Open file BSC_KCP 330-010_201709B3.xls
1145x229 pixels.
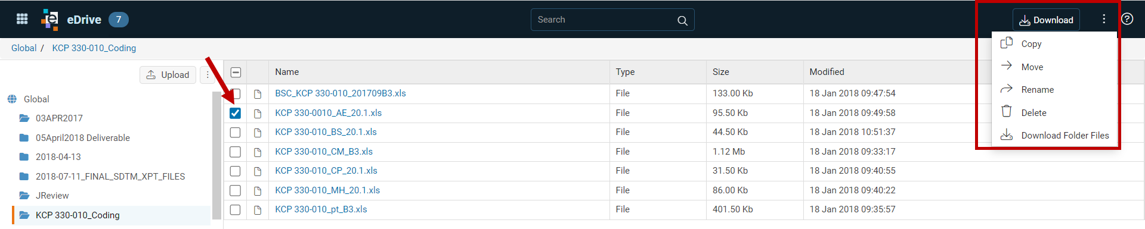tap(341, 93)
